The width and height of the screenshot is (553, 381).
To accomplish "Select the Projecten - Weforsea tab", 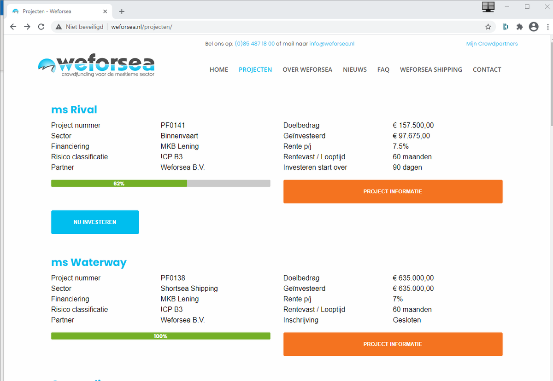I will point(60,12).
